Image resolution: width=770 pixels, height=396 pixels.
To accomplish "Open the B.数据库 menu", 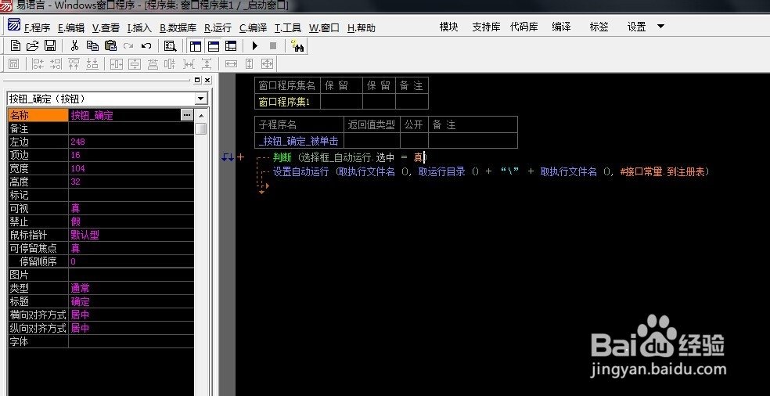I will point(178,28).
